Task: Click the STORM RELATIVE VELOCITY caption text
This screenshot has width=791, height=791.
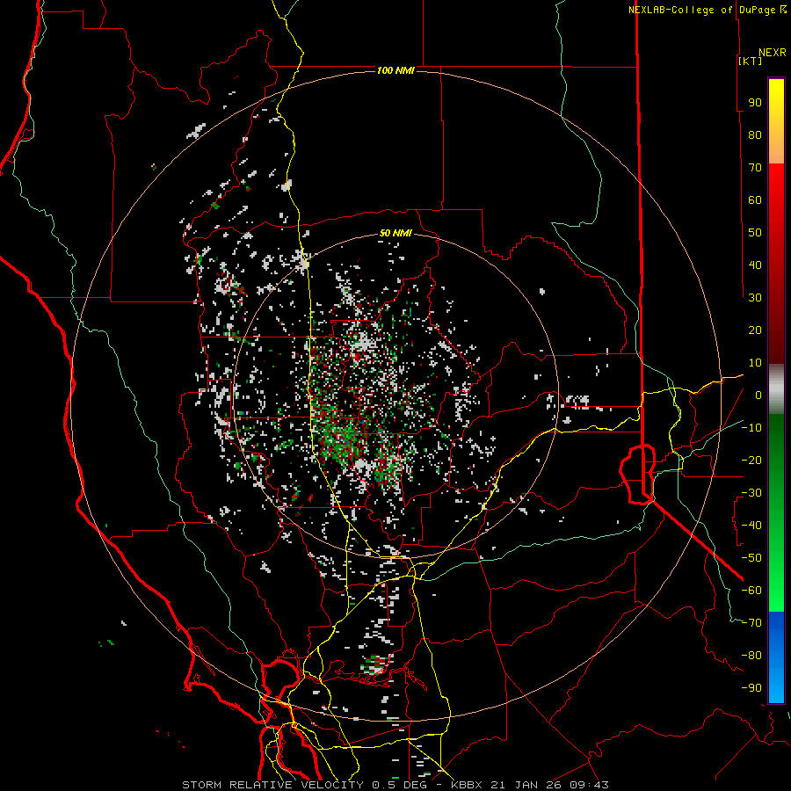Action: pos(272,785)
